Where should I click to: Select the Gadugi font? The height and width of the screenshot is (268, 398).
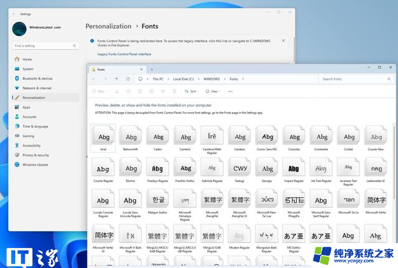[239, 170]
